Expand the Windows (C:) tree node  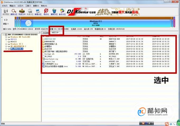click(6, 44)
